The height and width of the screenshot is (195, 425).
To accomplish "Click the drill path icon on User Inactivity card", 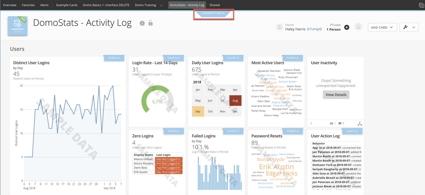I will coord(360,124).
